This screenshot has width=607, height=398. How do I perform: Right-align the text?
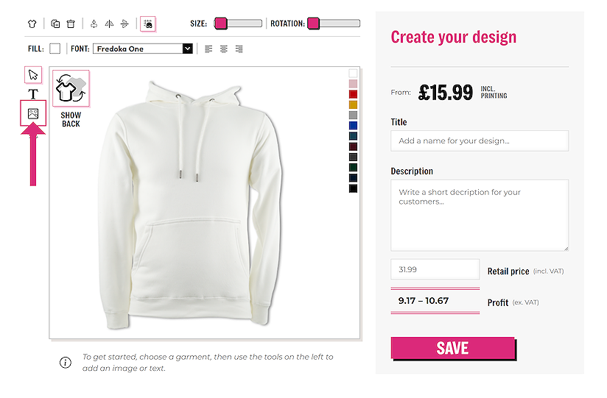click(239, 49)
